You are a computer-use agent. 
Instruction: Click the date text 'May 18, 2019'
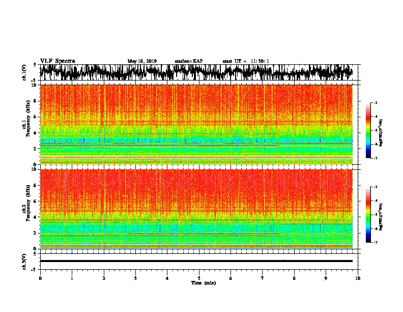click(x=142, y=61)
